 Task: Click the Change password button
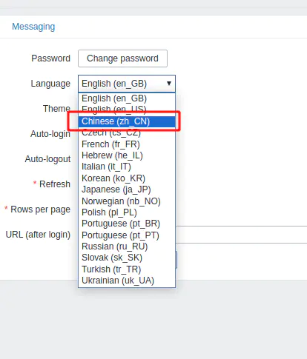pyautogui.click(x=122, y=58)
